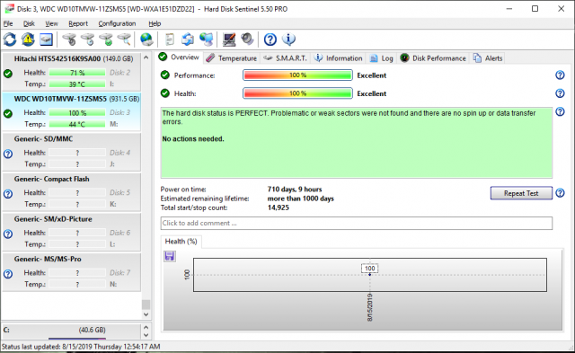Click the refresh disk status toolbar icon
Screen dimensions: 575x353
click(x=10, y=40)
